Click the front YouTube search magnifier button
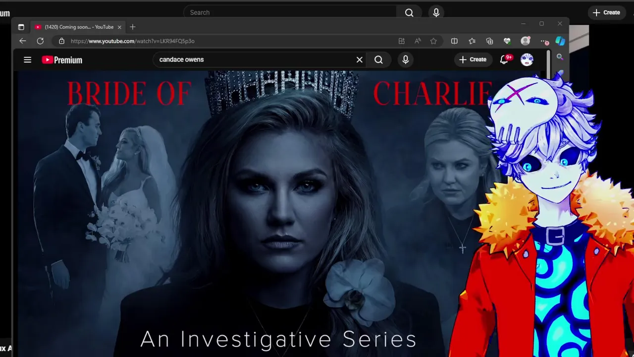 pos(378,59)
